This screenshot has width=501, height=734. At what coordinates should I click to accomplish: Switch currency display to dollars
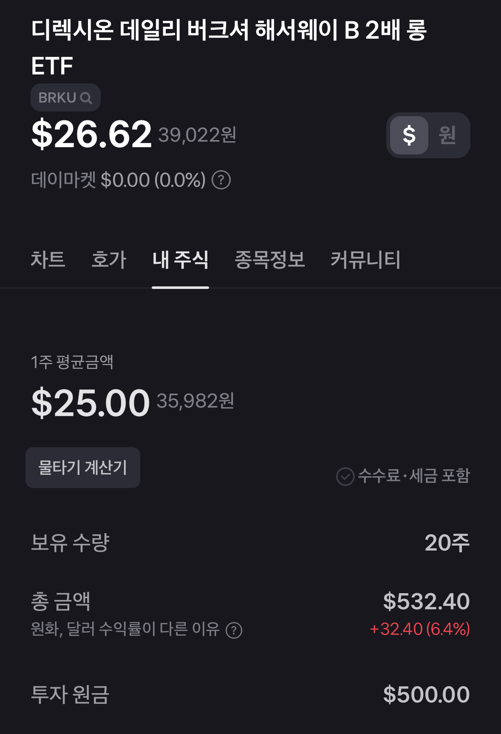click(x=409, y=135)
